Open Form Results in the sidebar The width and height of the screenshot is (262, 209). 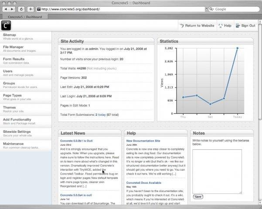[26, 61]
